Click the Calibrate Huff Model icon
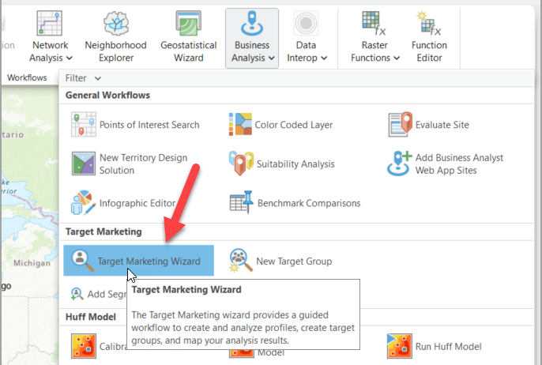 pos(83,346)
